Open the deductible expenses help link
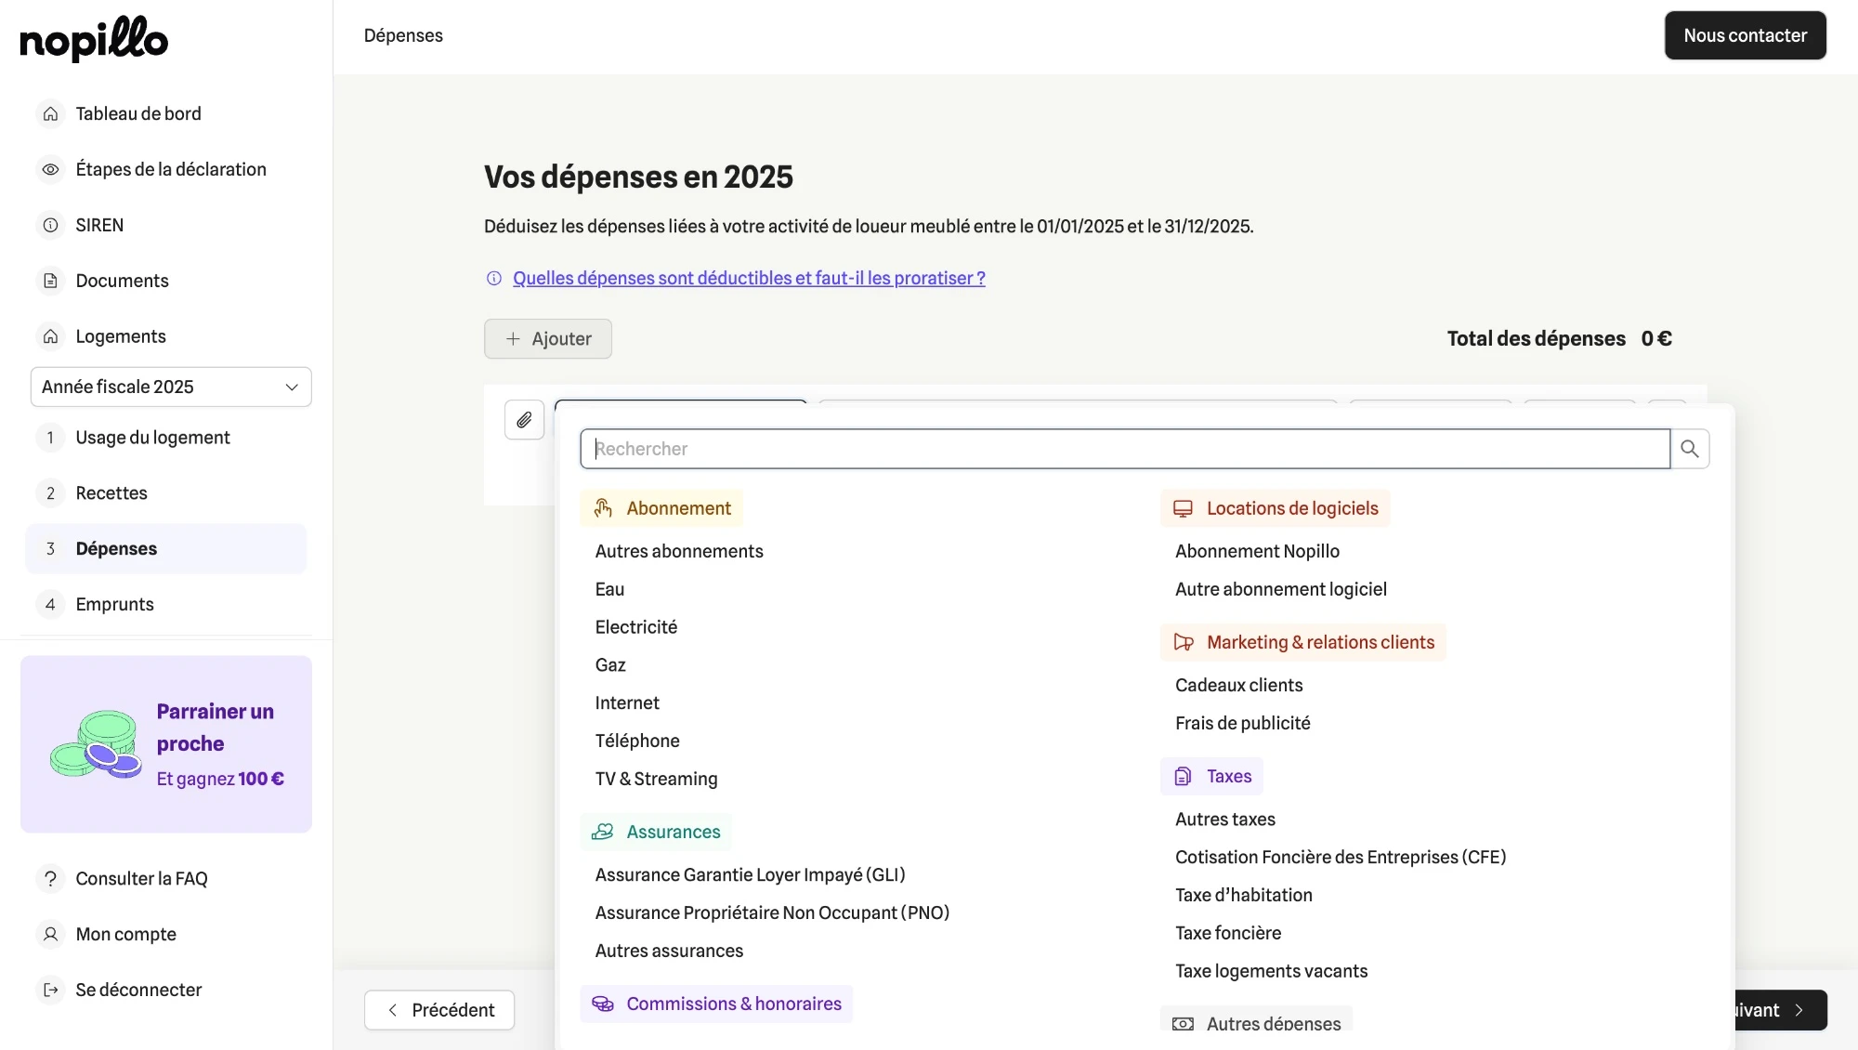 click(748, 278)
